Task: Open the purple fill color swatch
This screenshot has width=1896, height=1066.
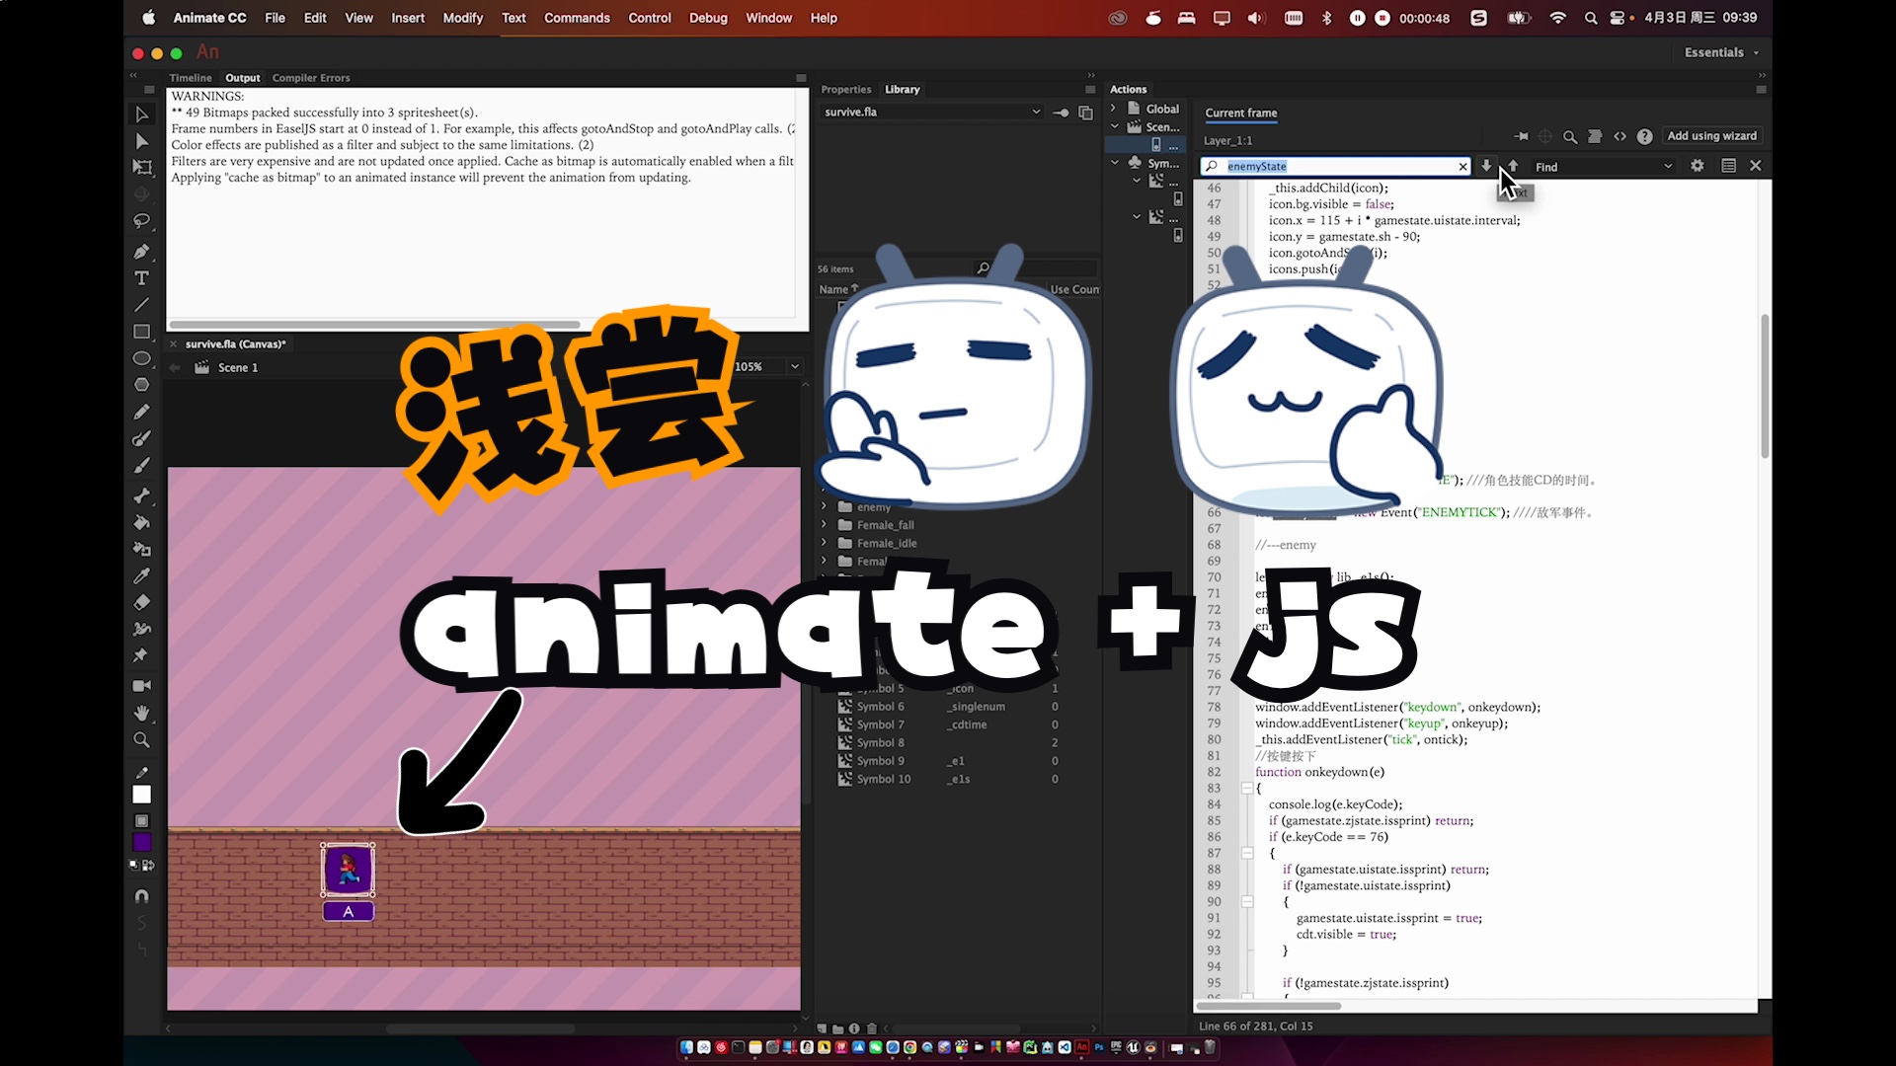Action: (141, 842)
